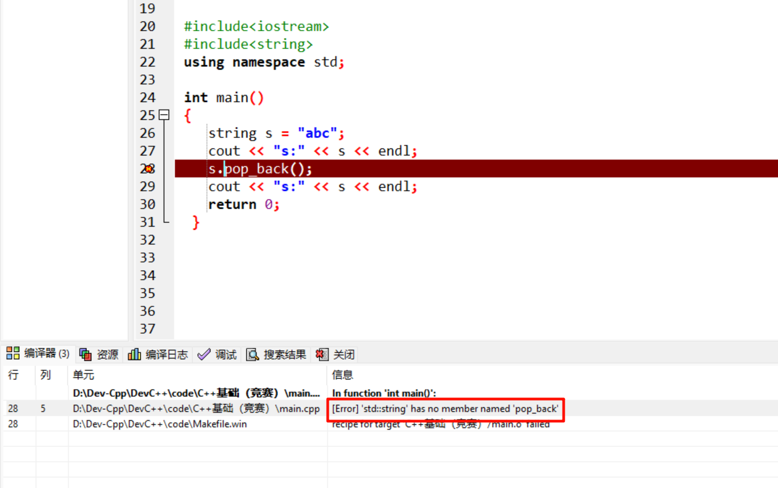Click line number 37 in the gutter

point(147,329)
